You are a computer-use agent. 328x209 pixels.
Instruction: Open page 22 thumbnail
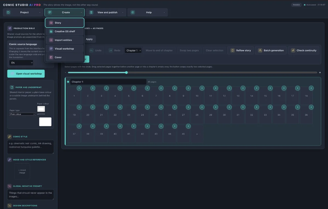click(x=115, y=115)
